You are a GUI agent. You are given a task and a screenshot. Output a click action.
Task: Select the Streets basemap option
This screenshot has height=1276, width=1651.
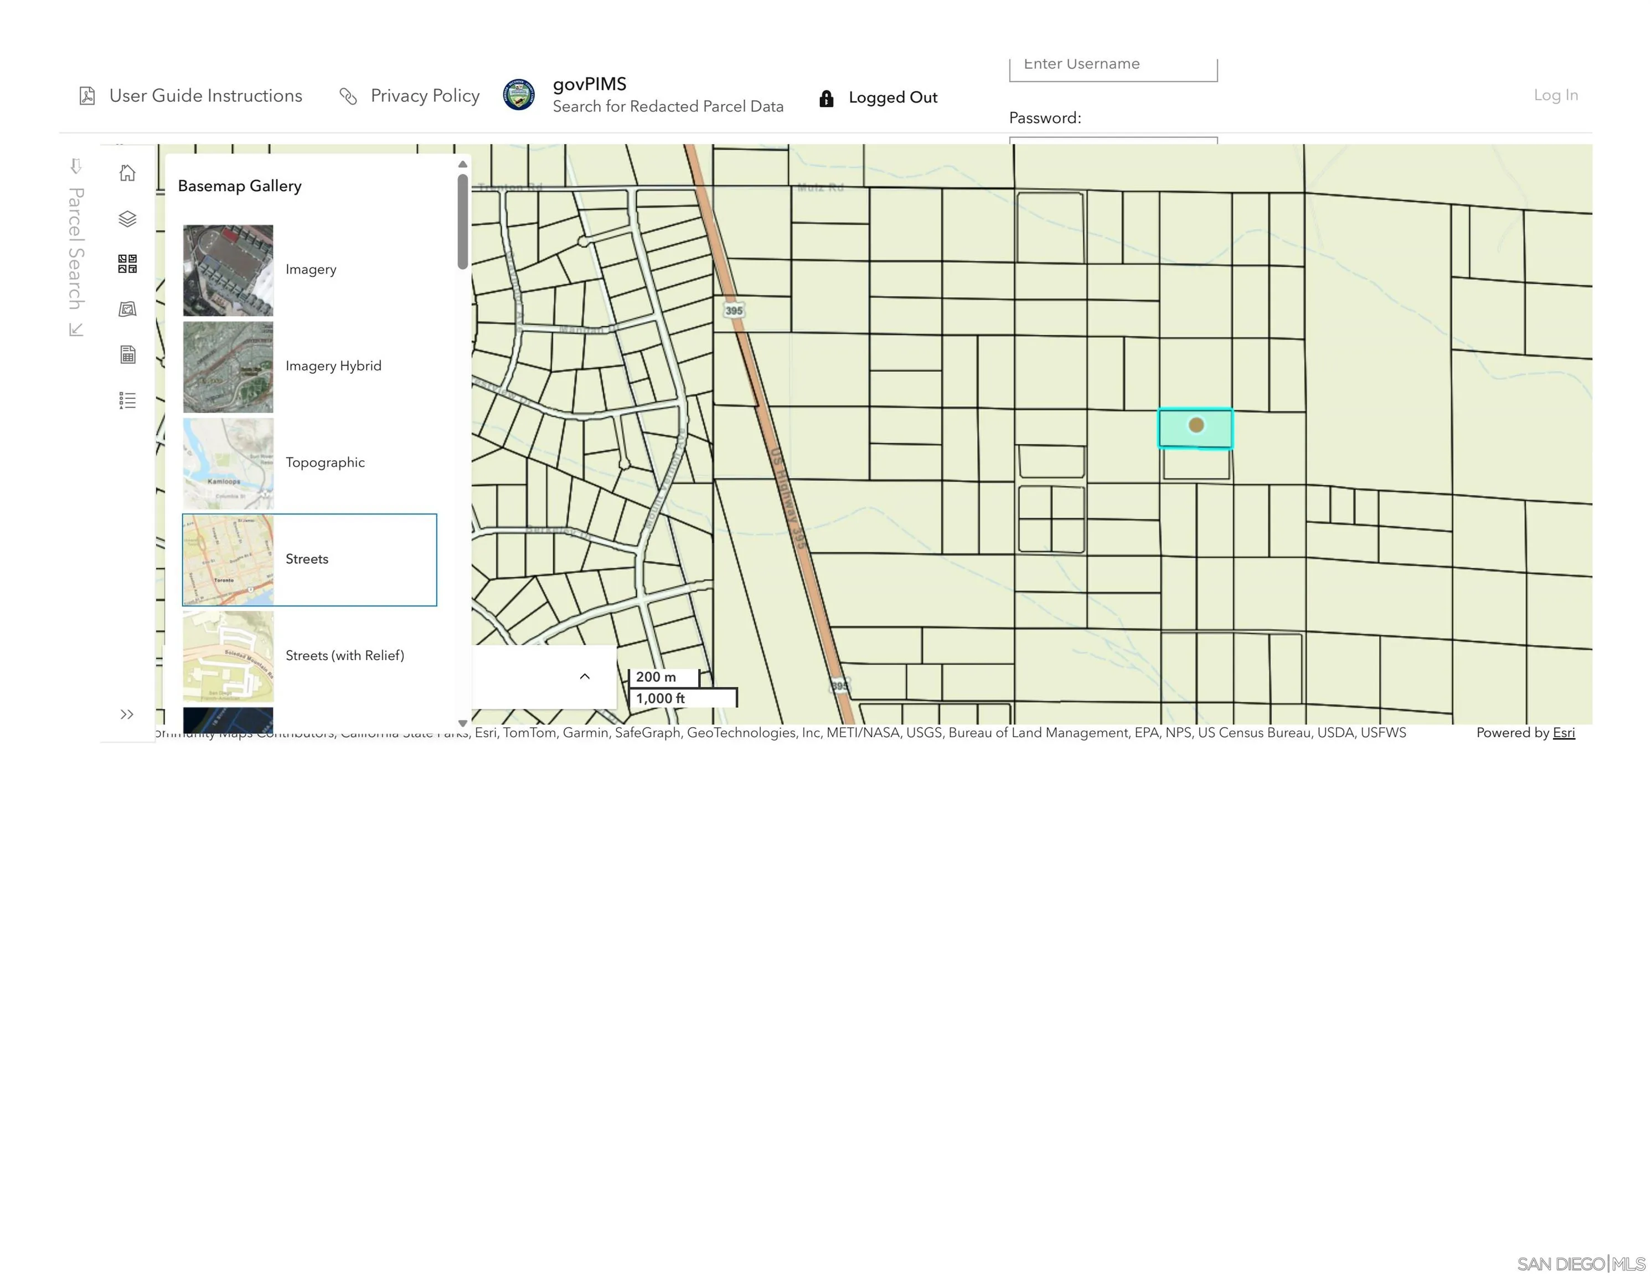pyautogui.click(x=309, y=560)
